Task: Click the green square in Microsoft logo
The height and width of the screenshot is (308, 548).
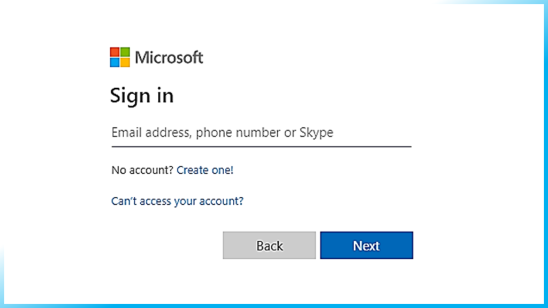Action: [125, 52]
